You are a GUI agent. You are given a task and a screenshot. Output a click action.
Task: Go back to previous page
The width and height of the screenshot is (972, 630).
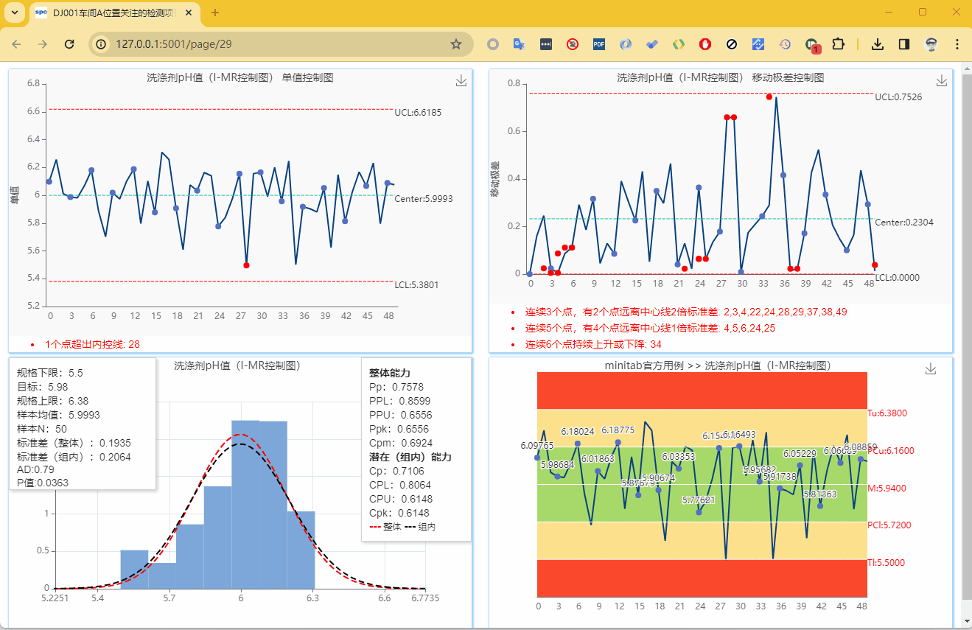(16, 44)
